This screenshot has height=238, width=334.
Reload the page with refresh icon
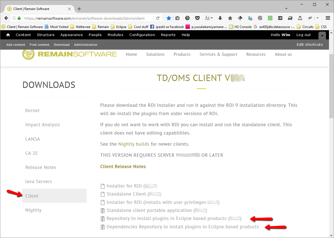[x=158, y=18]
